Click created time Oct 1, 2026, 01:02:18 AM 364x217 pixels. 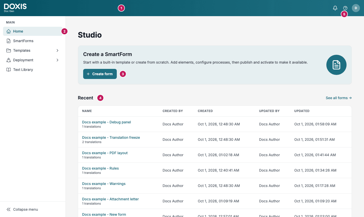point(218,155)
